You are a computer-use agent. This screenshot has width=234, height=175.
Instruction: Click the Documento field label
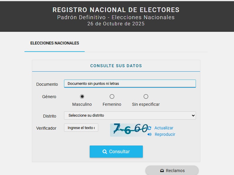47,84
